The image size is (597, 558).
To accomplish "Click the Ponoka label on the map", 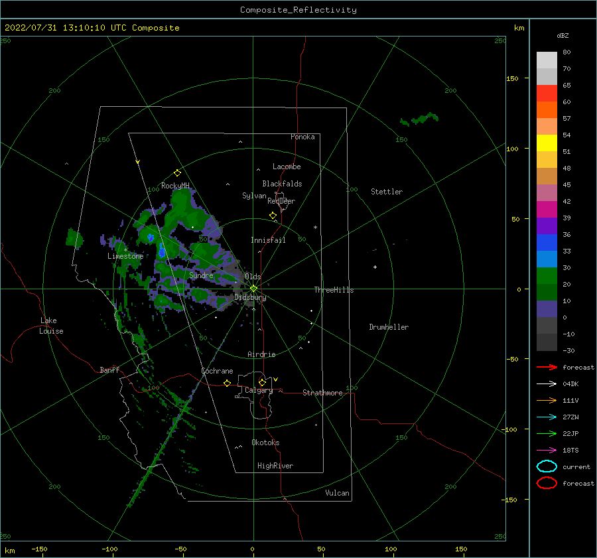I will click(x=302, y=137).
